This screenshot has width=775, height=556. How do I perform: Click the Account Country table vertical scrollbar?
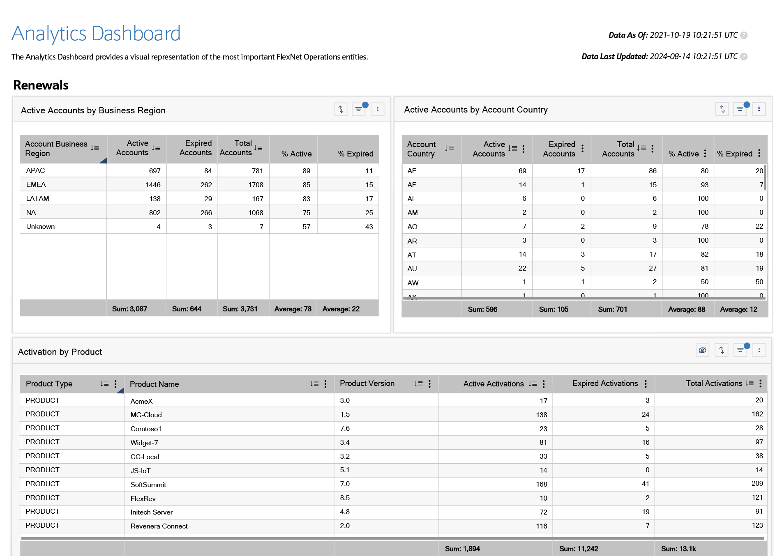click(x=765, y=177)
